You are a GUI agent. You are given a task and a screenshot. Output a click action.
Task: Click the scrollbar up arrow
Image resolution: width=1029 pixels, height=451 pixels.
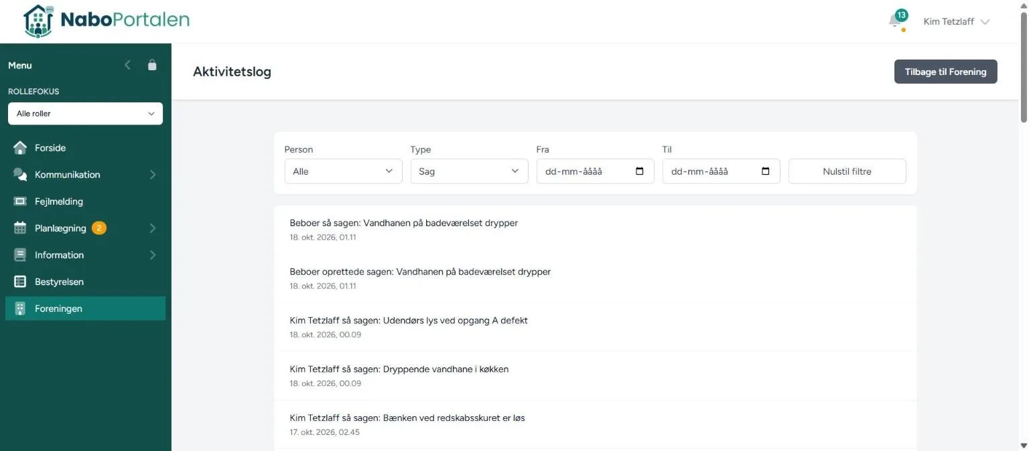[1023, 5]
